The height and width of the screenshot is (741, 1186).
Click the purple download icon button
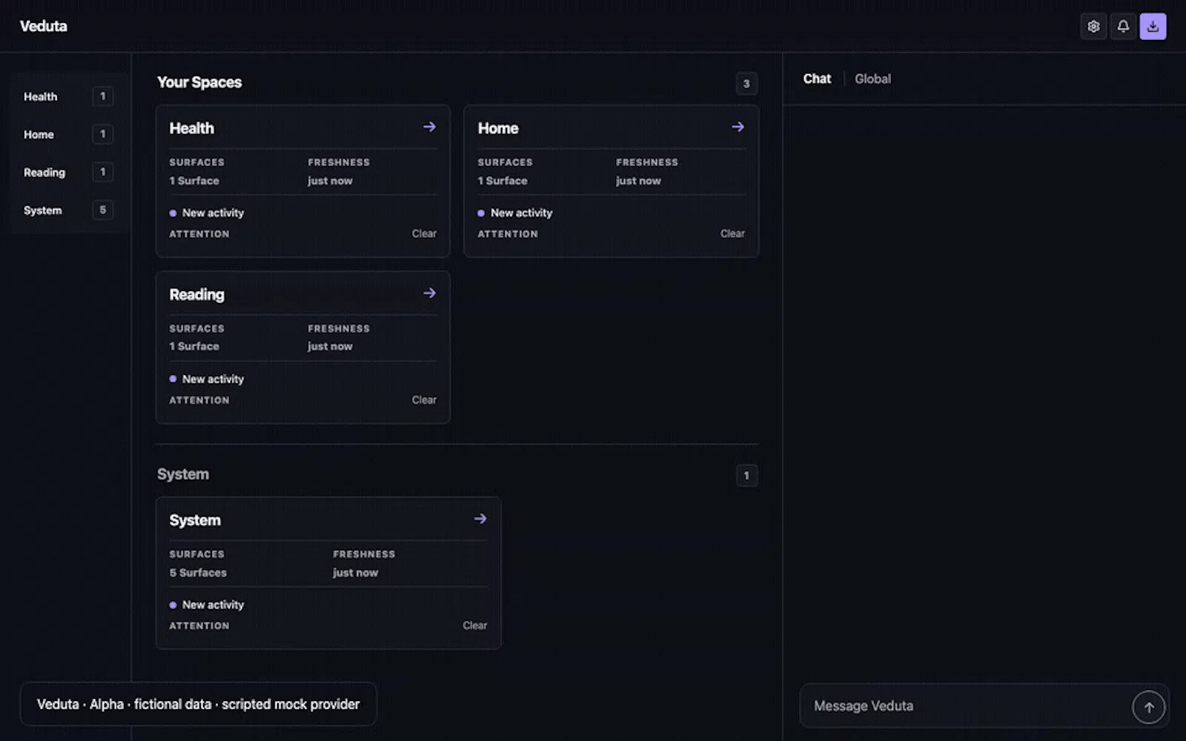(x=1153, y=27)
